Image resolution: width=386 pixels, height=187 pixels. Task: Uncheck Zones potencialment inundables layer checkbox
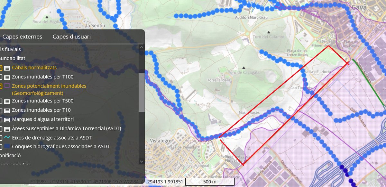coord(1,86)
